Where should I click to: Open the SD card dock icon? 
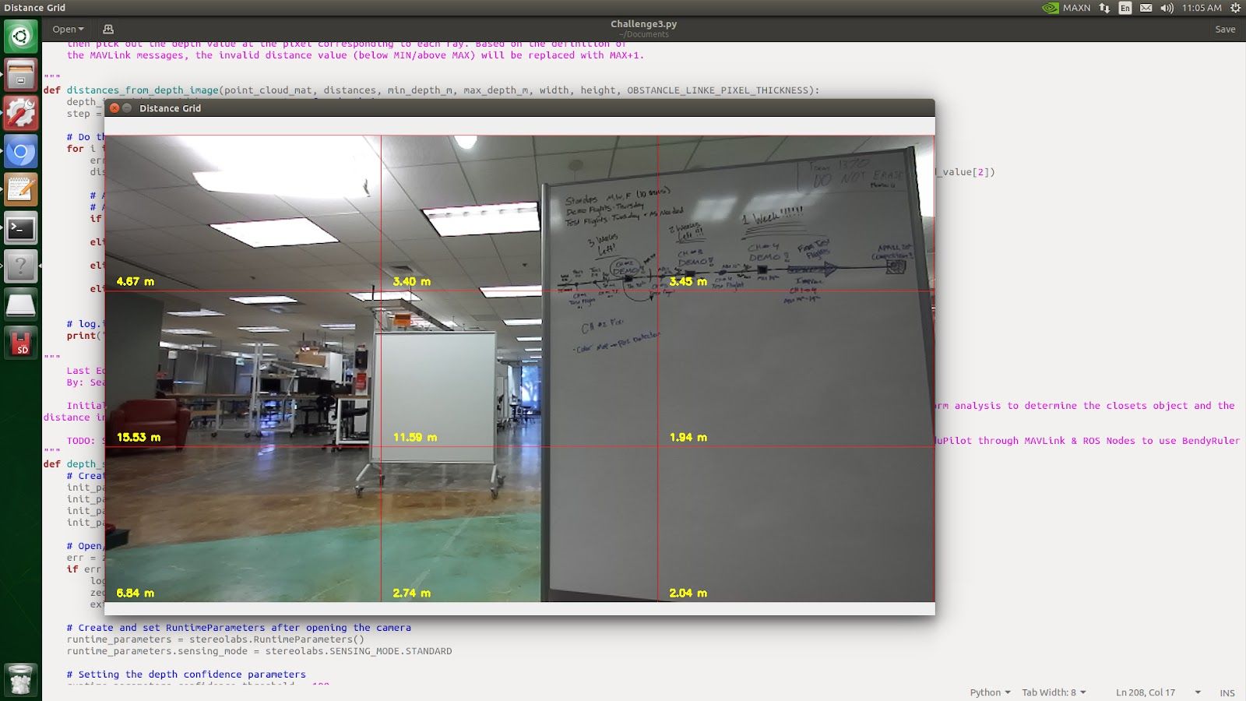tap(21, 343)
